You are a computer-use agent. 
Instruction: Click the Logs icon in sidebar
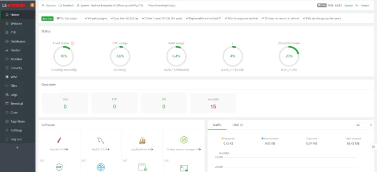point(7,95)
